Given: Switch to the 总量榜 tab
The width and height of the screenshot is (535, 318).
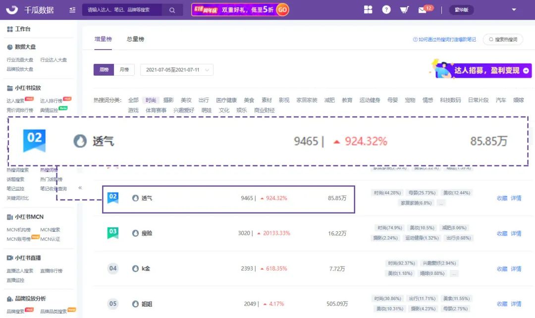Looking at the screenshot, I should tap(135, 39).
